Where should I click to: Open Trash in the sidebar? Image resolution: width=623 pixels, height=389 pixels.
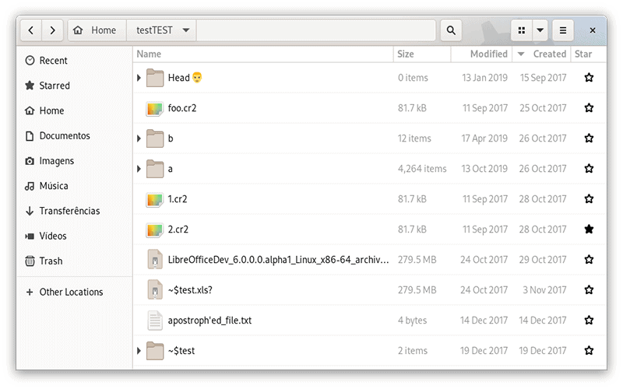point(51,261)
